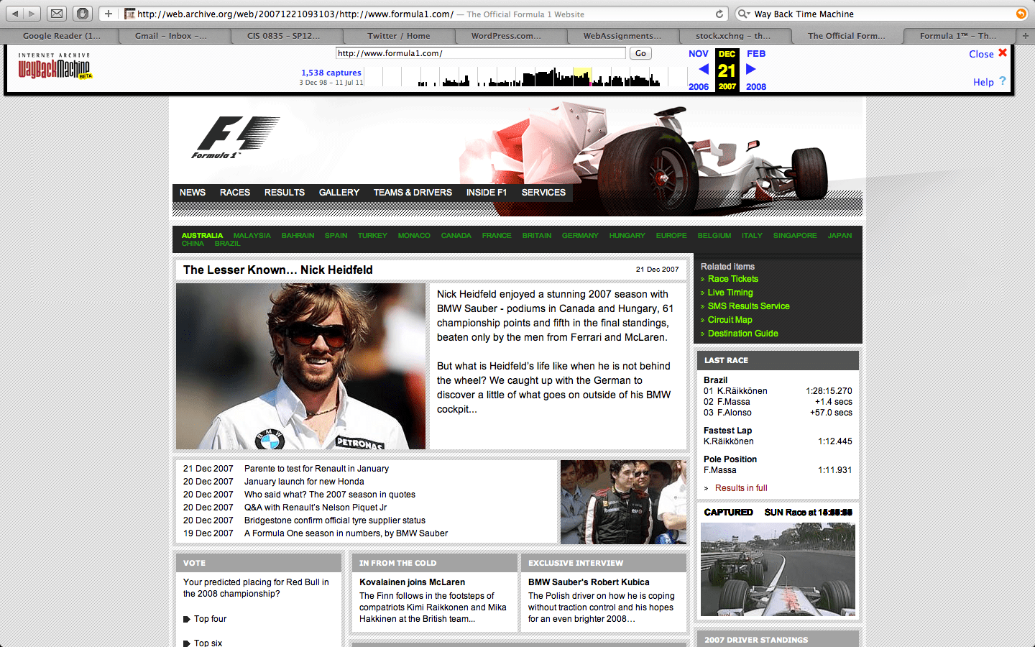1035x647 pixels.
Task: Open Kovalainen joins McLaren article
Action: pos(412,582)
